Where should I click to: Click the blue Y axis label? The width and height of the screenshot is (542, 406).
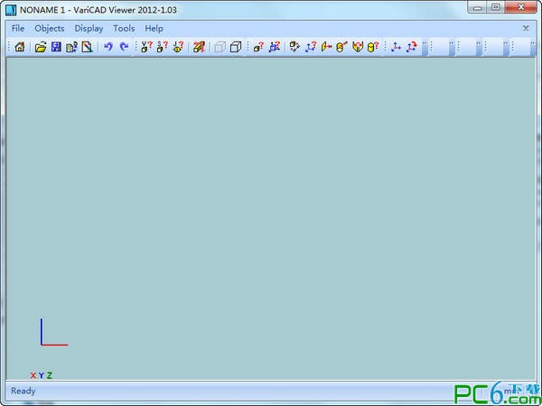tap(42, 375)
